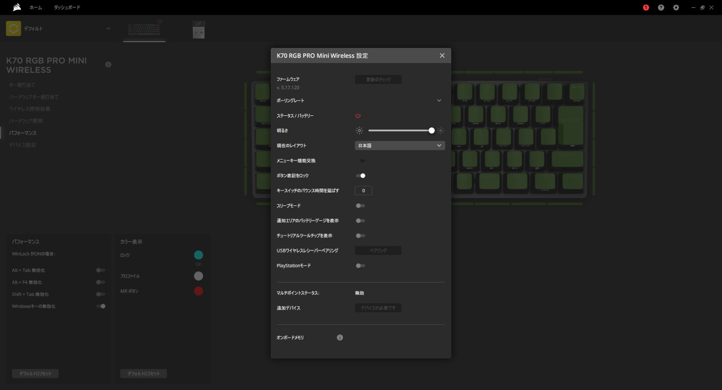
Task: Turn off ボタン表記をロック switch
Action: pyautogui.click(x=361, y=176)
